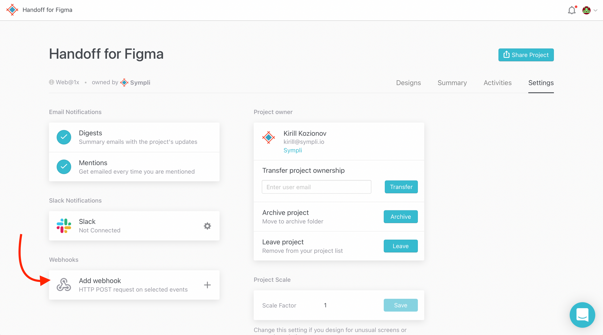Open Slack settings gear icon
The width and height of the screenshot is (603, 335).
[x=207, y=226]
